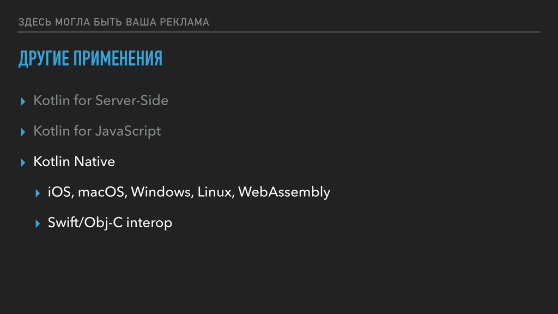Click the blue slide title 'ДРУГИЕ ПРИМЕНЕНИЯ'
Screen dimensions: 558x314
click(90, 58)
